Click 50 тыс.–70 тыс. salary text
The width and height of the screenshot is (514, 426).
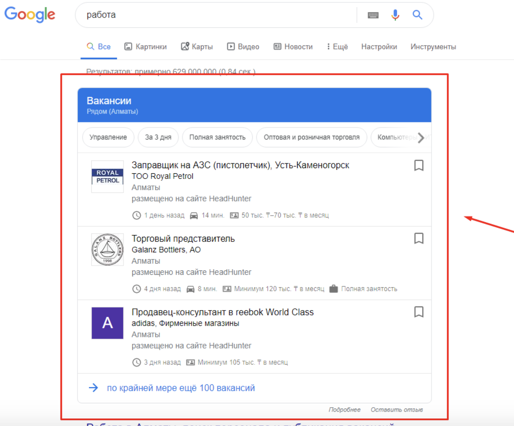point(285,215)
